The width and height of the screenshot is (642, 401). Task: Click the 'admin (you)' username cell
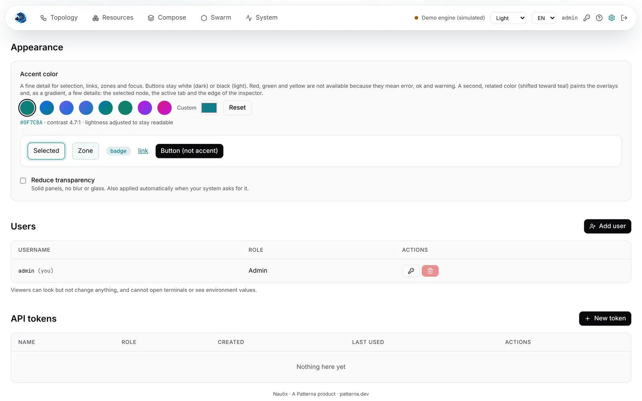36,271
